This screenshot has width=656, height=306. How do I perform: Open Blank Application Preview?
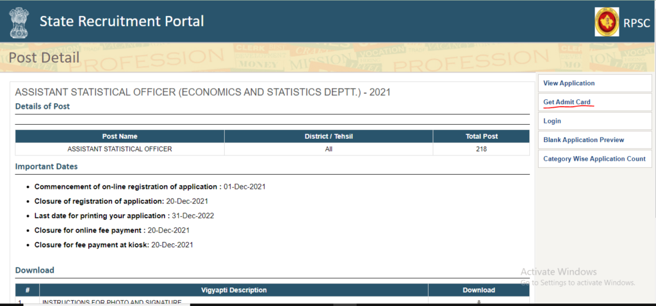[x=583, y=140]
